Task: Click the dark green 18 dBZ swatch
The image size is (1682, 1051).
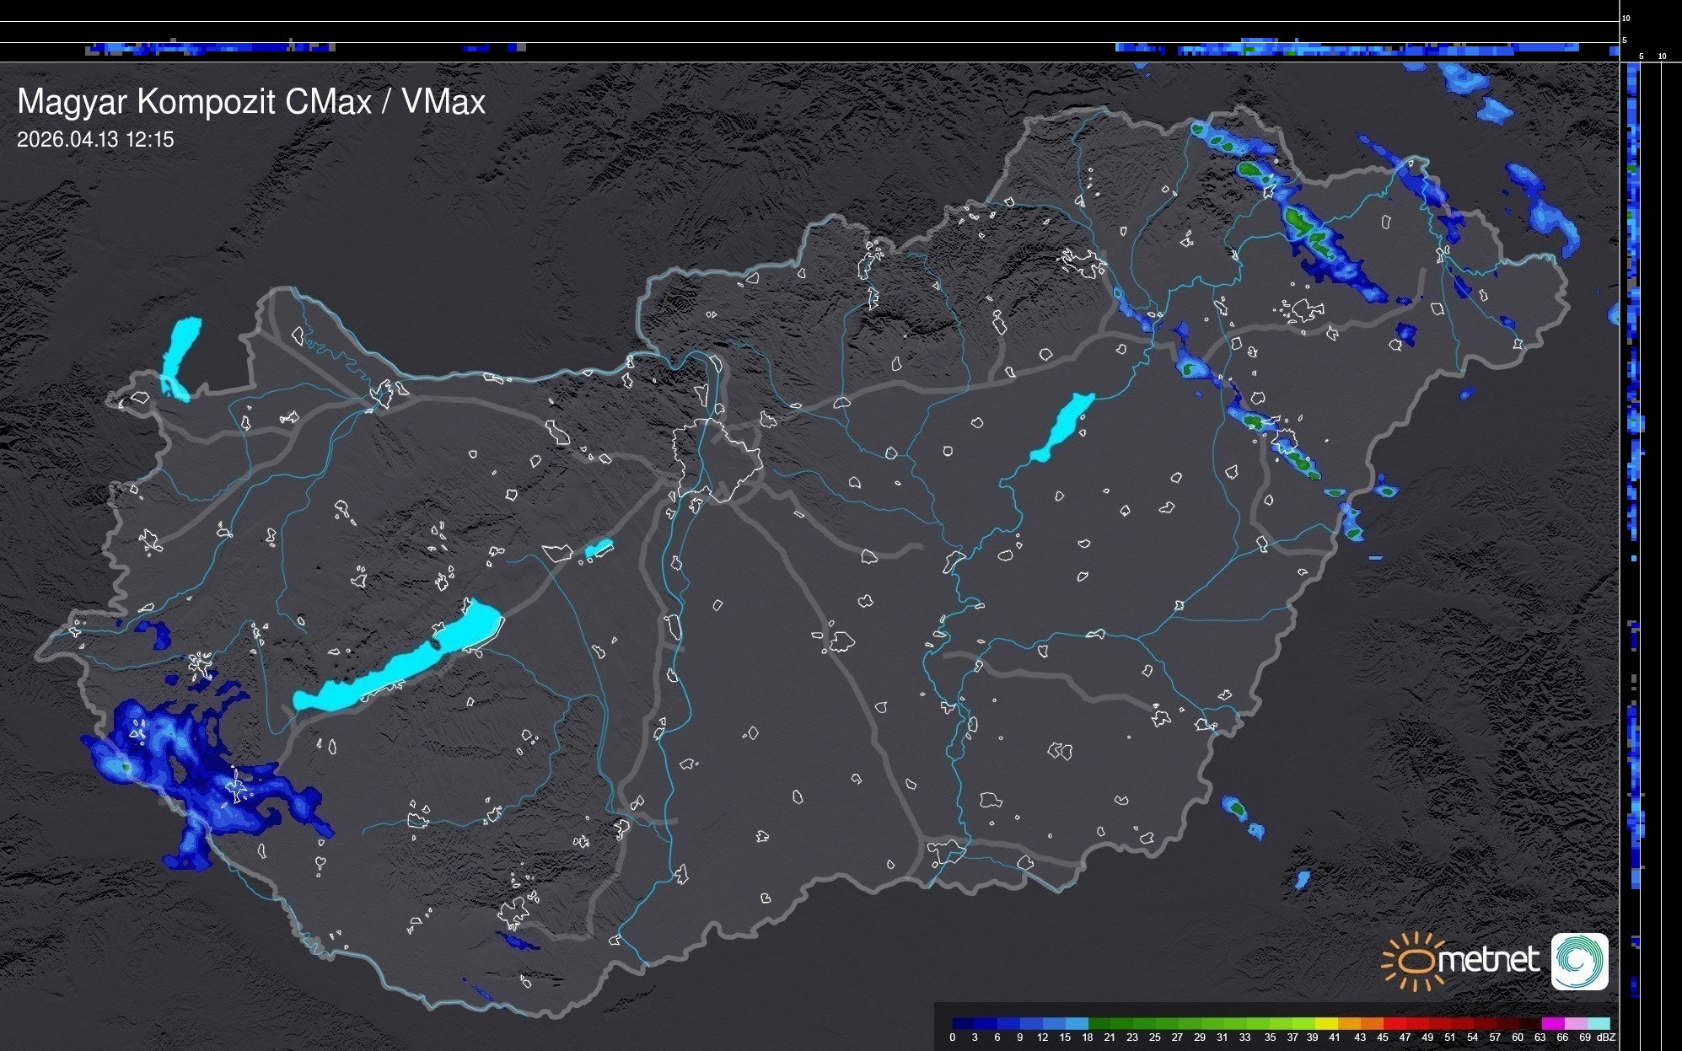Action: click(x=1099, y=1023)
